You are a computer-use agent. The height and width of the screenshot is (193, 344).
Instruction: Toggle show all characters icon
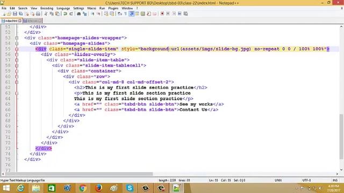point(125,14)
